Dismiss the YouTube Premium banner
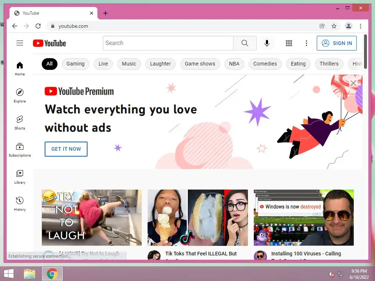Image resolution: width=375 pixels, height=281 pixels. coord(353,83)
